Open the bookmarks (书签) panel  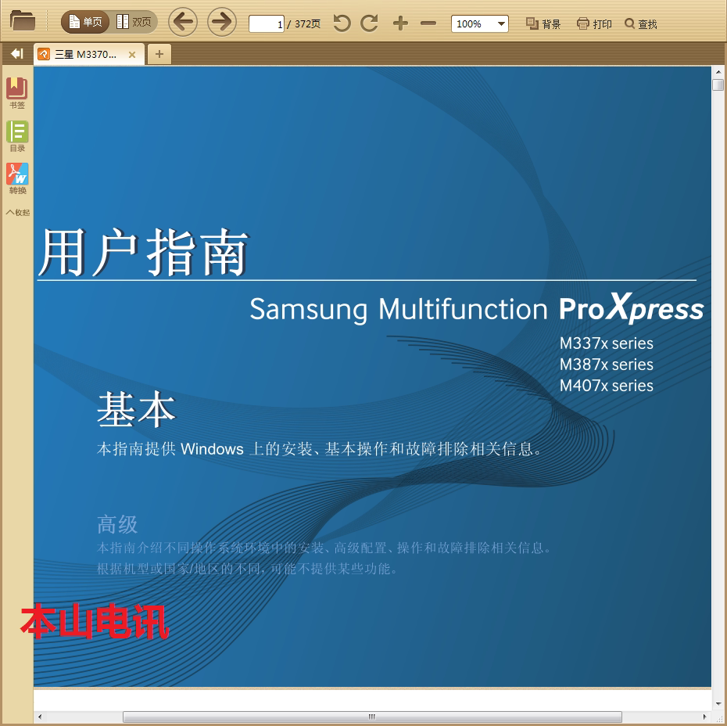[x=16, y=93]
